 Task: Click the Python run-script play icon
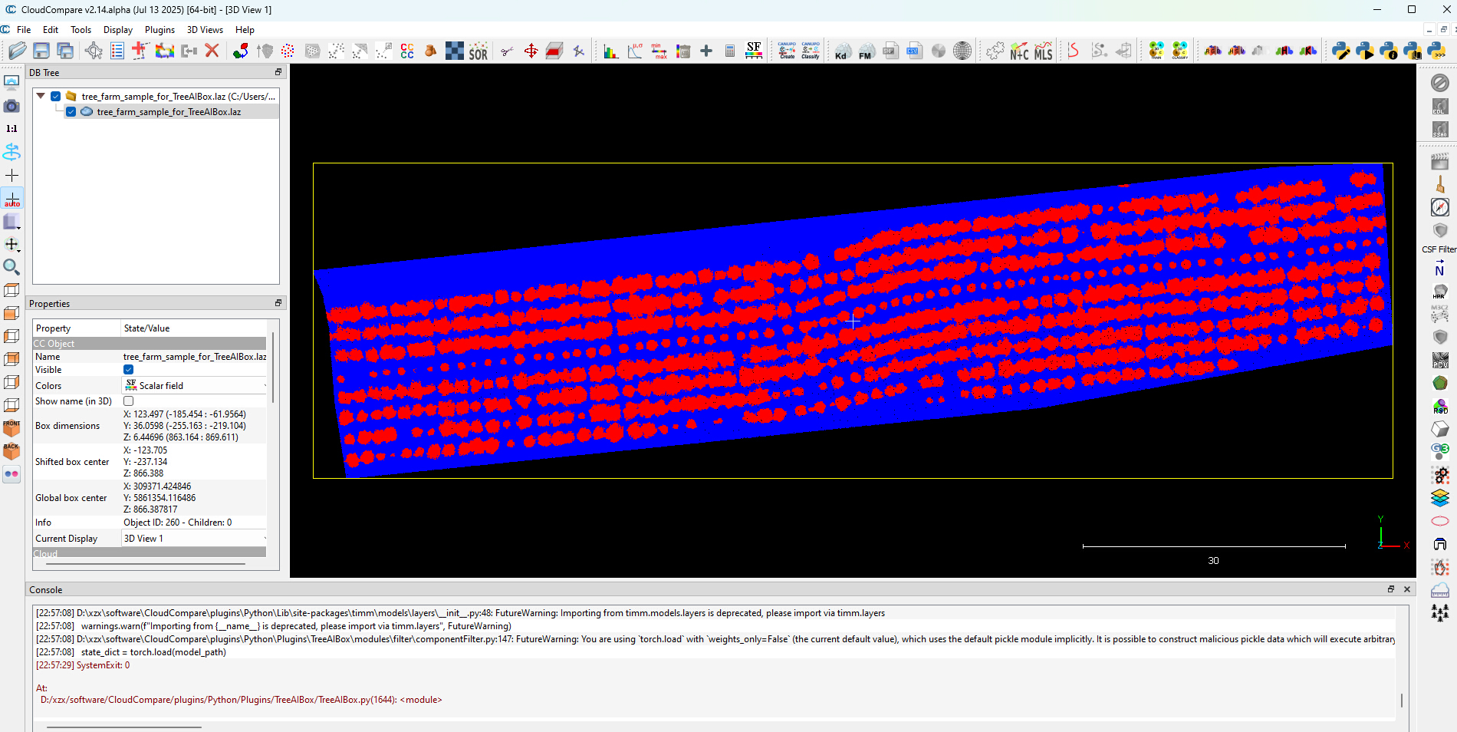(x=1365, y=51)
